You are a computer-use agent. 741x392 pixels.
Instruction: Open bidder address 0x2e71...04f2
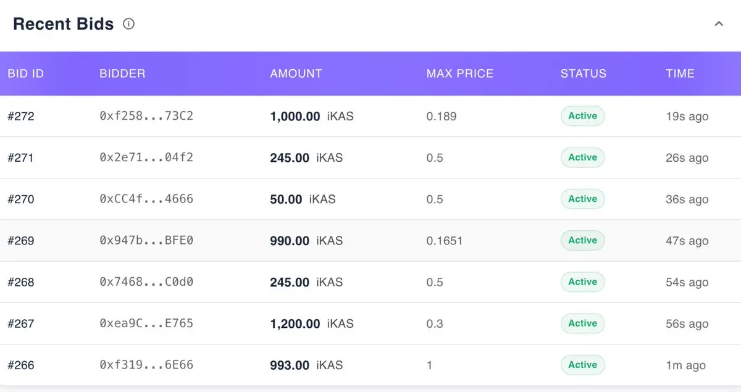[x=146, y=157]
